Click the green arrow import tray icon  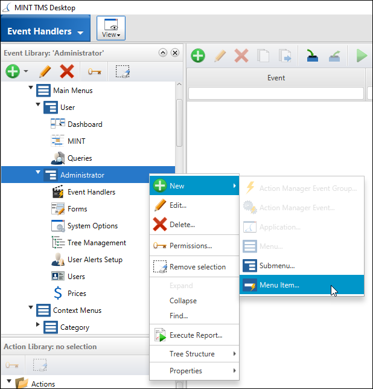point(312,56)
